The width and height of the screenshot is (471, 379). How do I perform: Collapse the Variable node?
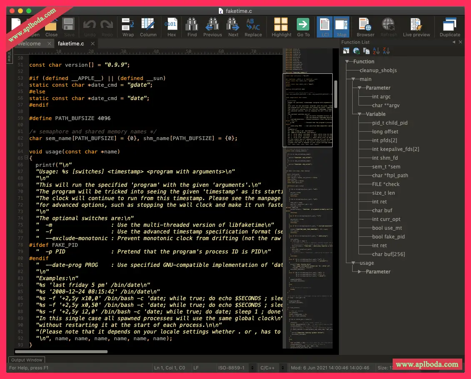point(360,114)
